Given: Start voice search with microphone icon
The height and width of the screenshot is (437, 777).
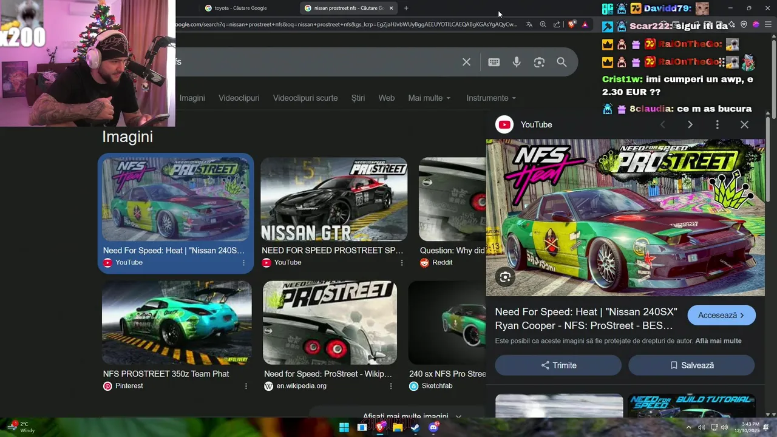Looking at the screenshot, I should tap(517, 62).
